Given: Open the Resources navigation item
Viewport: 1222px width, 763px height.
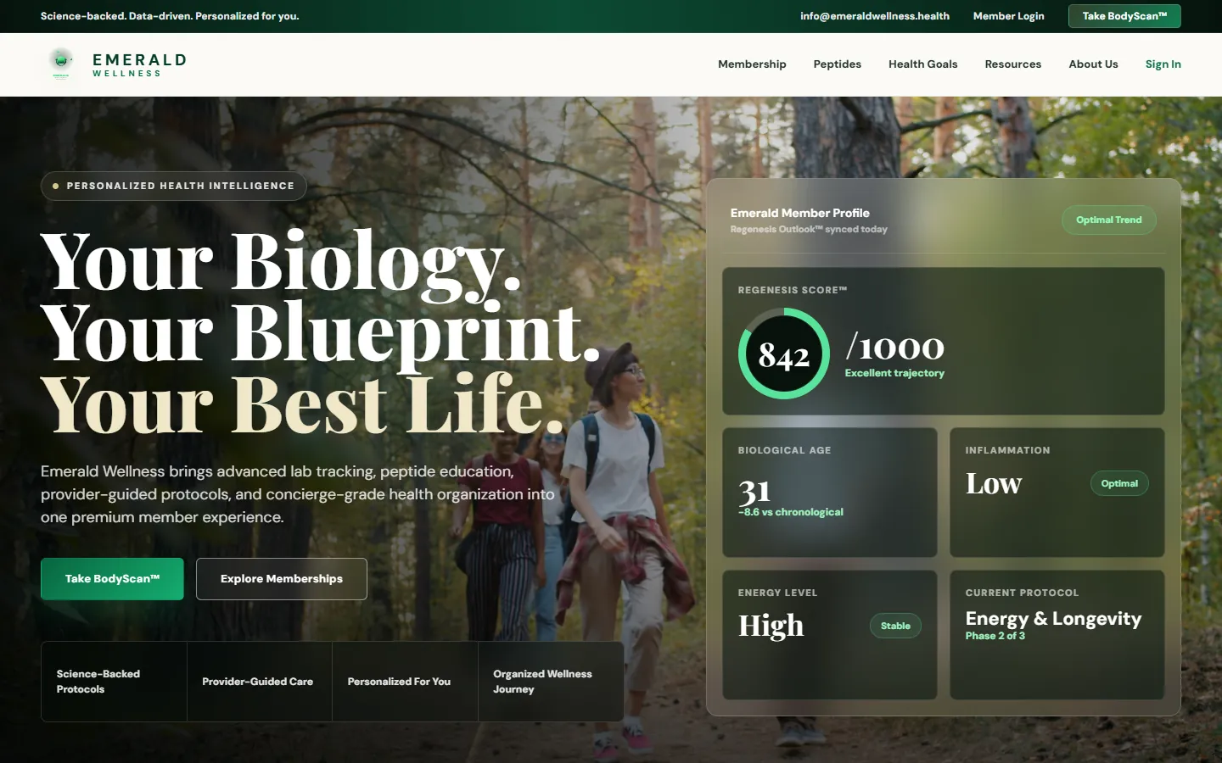Looking at the screenshot, I should point(1012,64).
